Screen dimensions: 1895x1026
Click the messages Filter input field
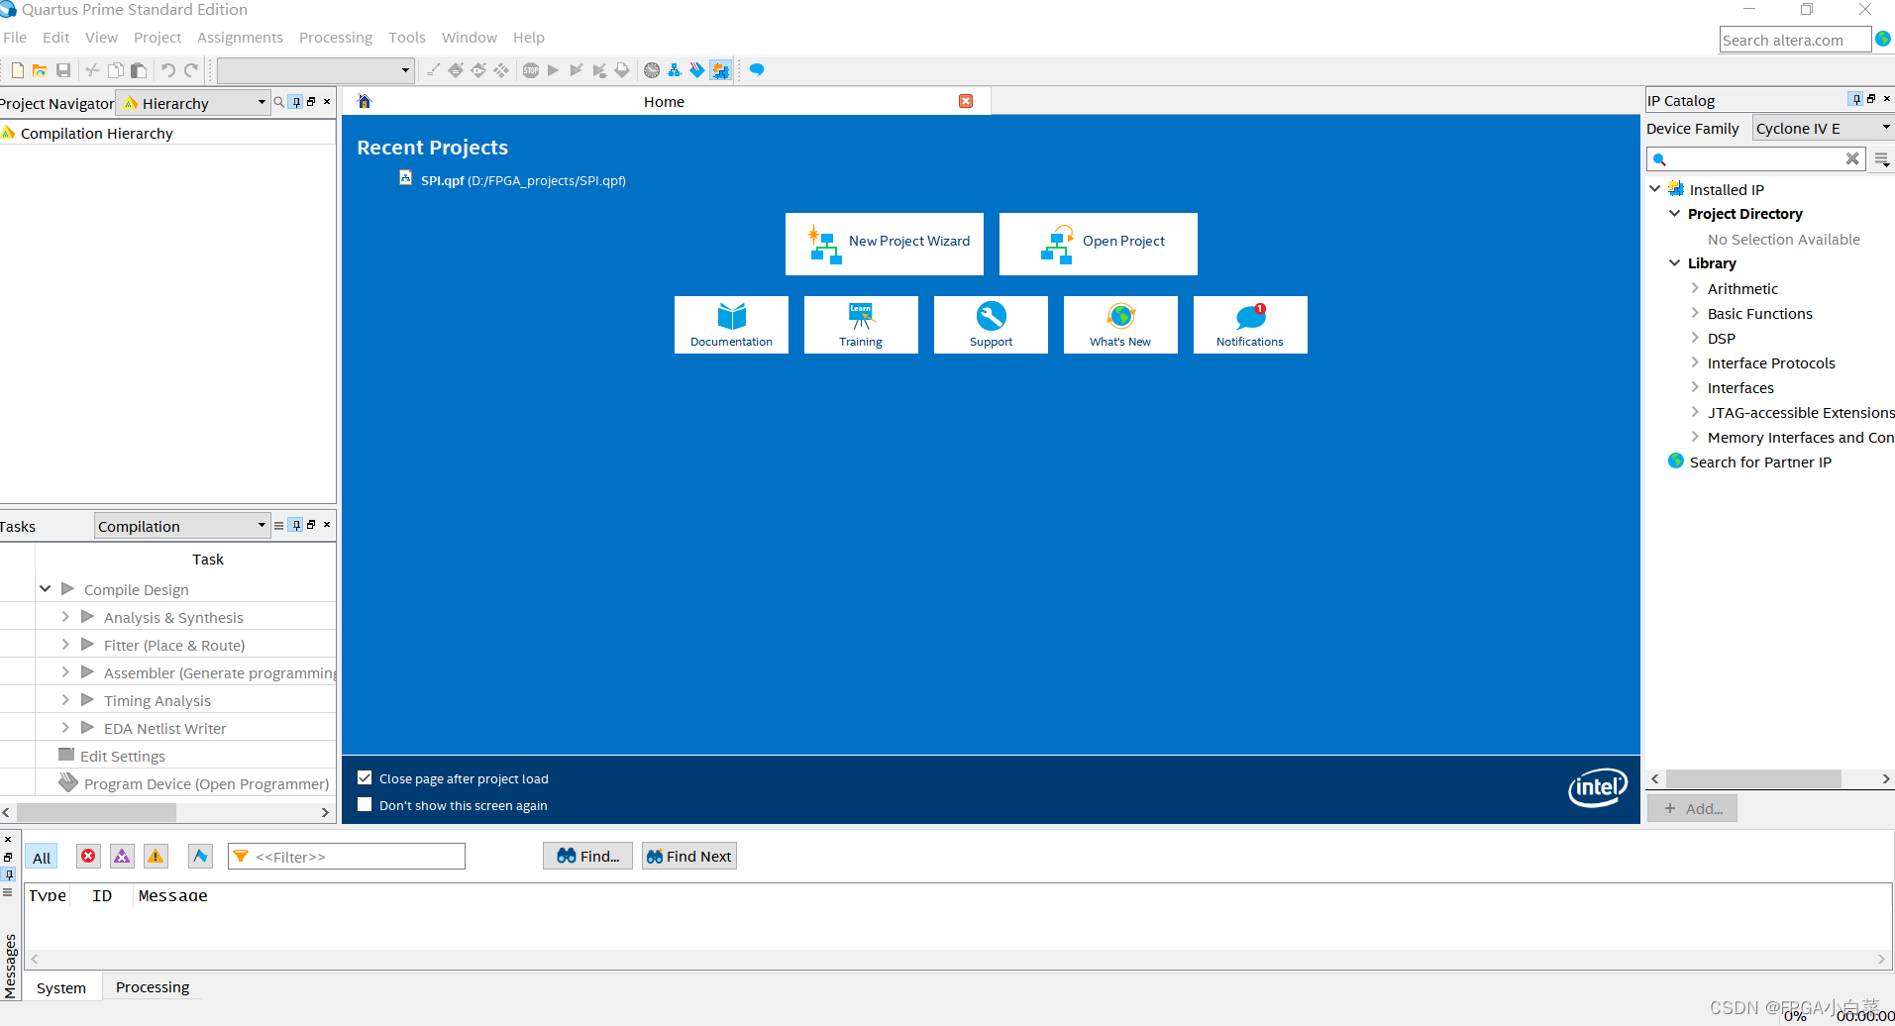coord(347,857)
